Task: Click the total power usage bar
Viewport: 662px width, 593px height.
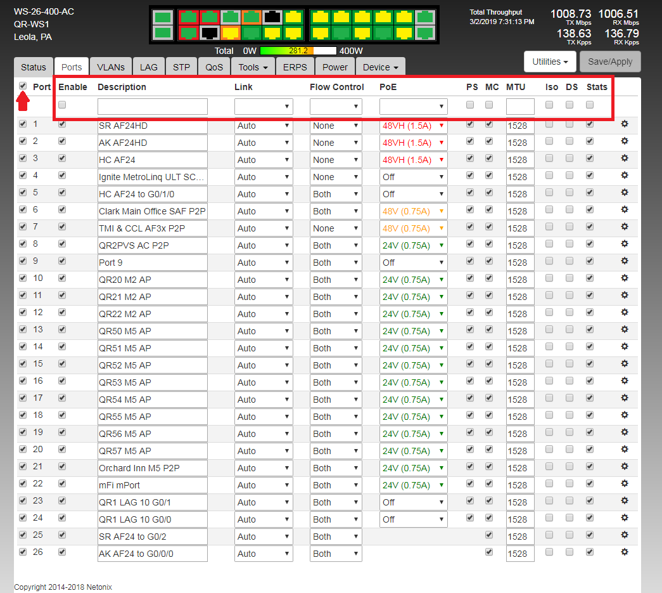Action: point(298,51)
